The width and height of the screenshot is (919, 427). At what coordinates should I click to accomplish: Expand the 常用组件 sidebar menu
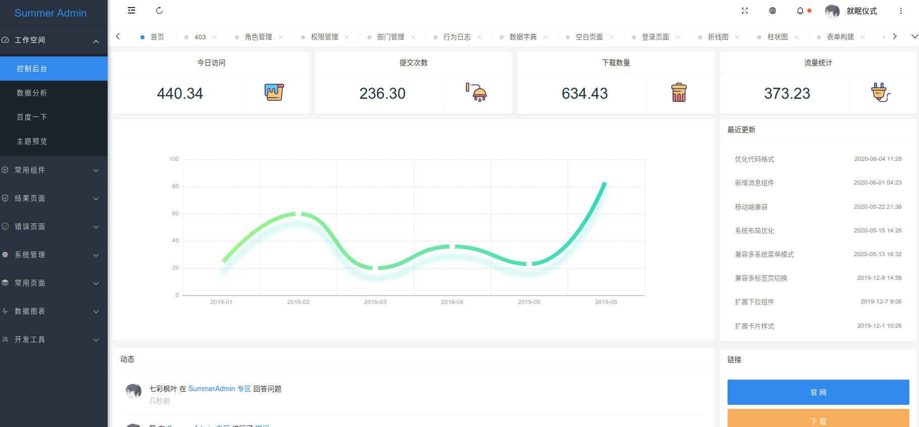click(x=54, y=170)
